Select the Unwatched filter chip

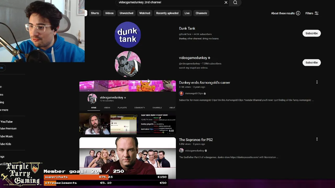126,13
